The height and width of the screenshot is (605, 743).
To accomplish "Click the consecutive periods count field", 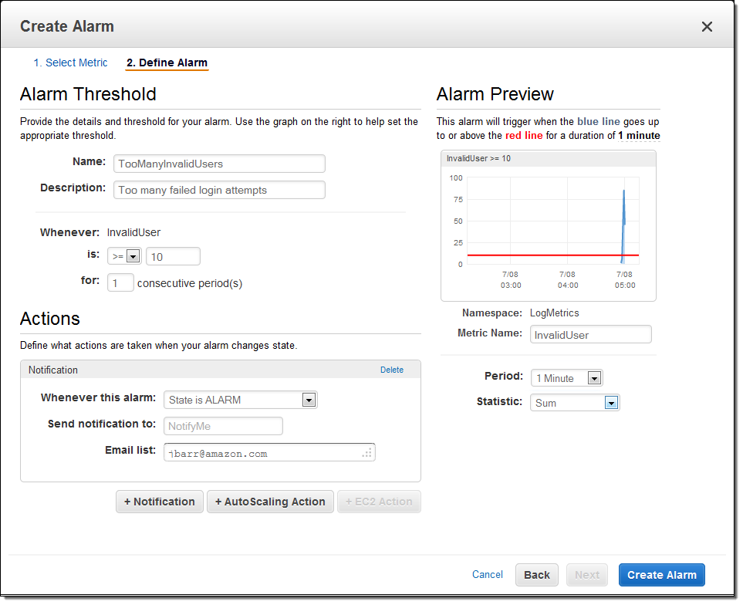I will click(120, 282).
